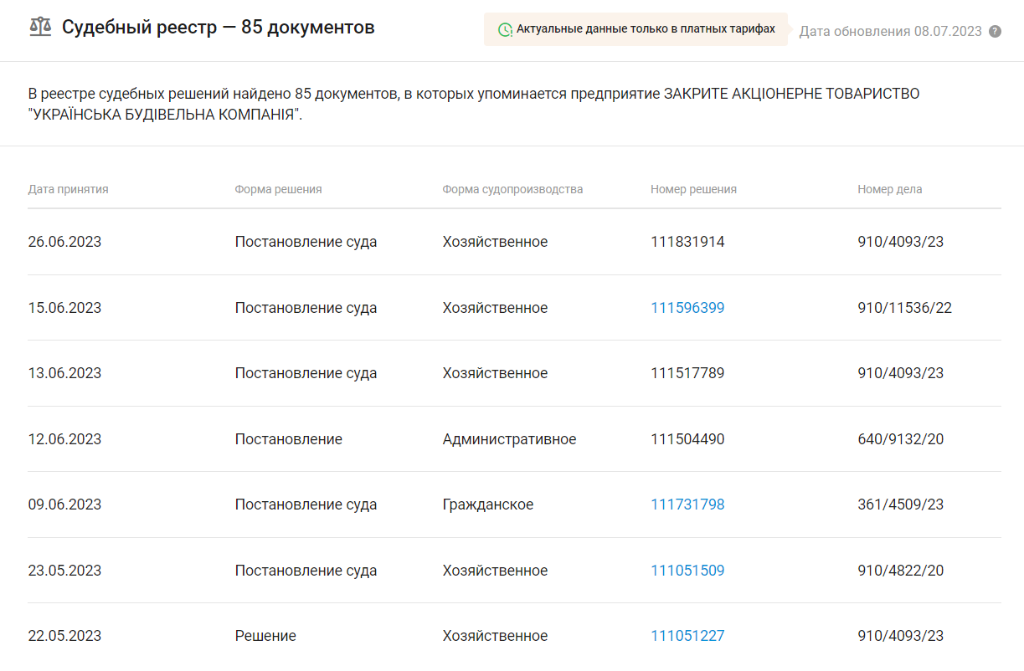This screenshot has height=671, width=1024.
Task: Click Постановление суда in the 09.06.2023 row
Action: click(x=306, y=505)
